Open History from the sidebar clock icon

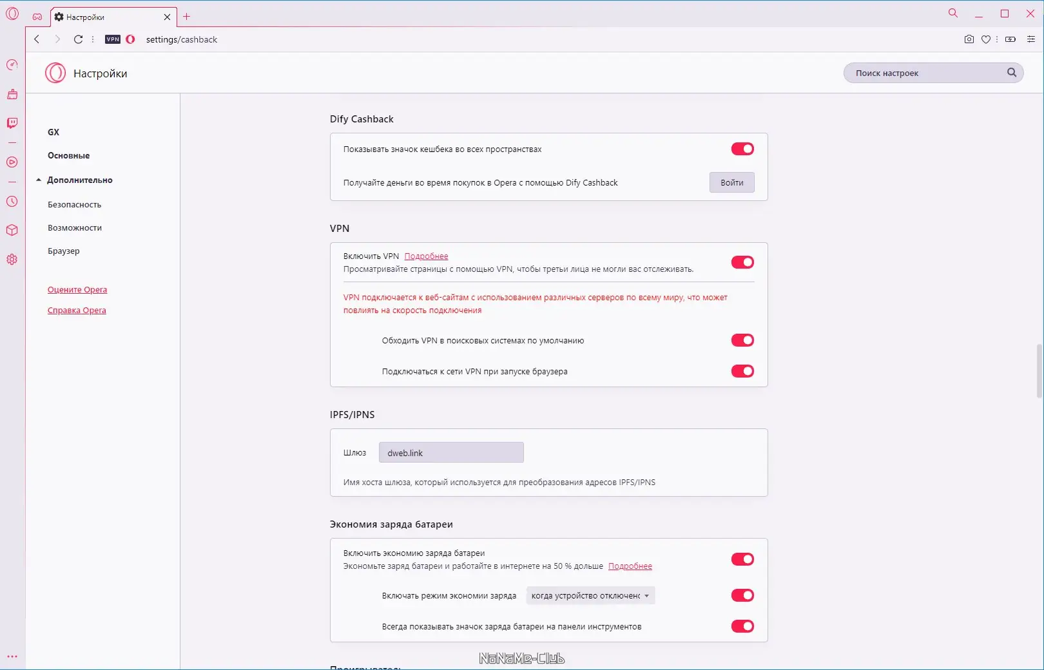tap(12, 201)
